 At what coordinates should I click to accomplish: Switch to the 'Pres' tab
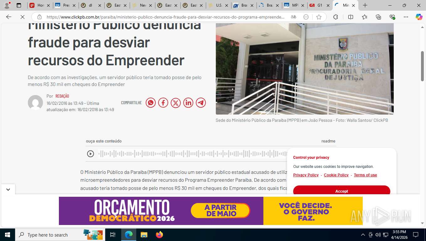pos(65,5)
